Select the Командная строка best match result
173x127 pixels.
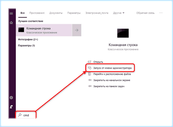point(44,30)
